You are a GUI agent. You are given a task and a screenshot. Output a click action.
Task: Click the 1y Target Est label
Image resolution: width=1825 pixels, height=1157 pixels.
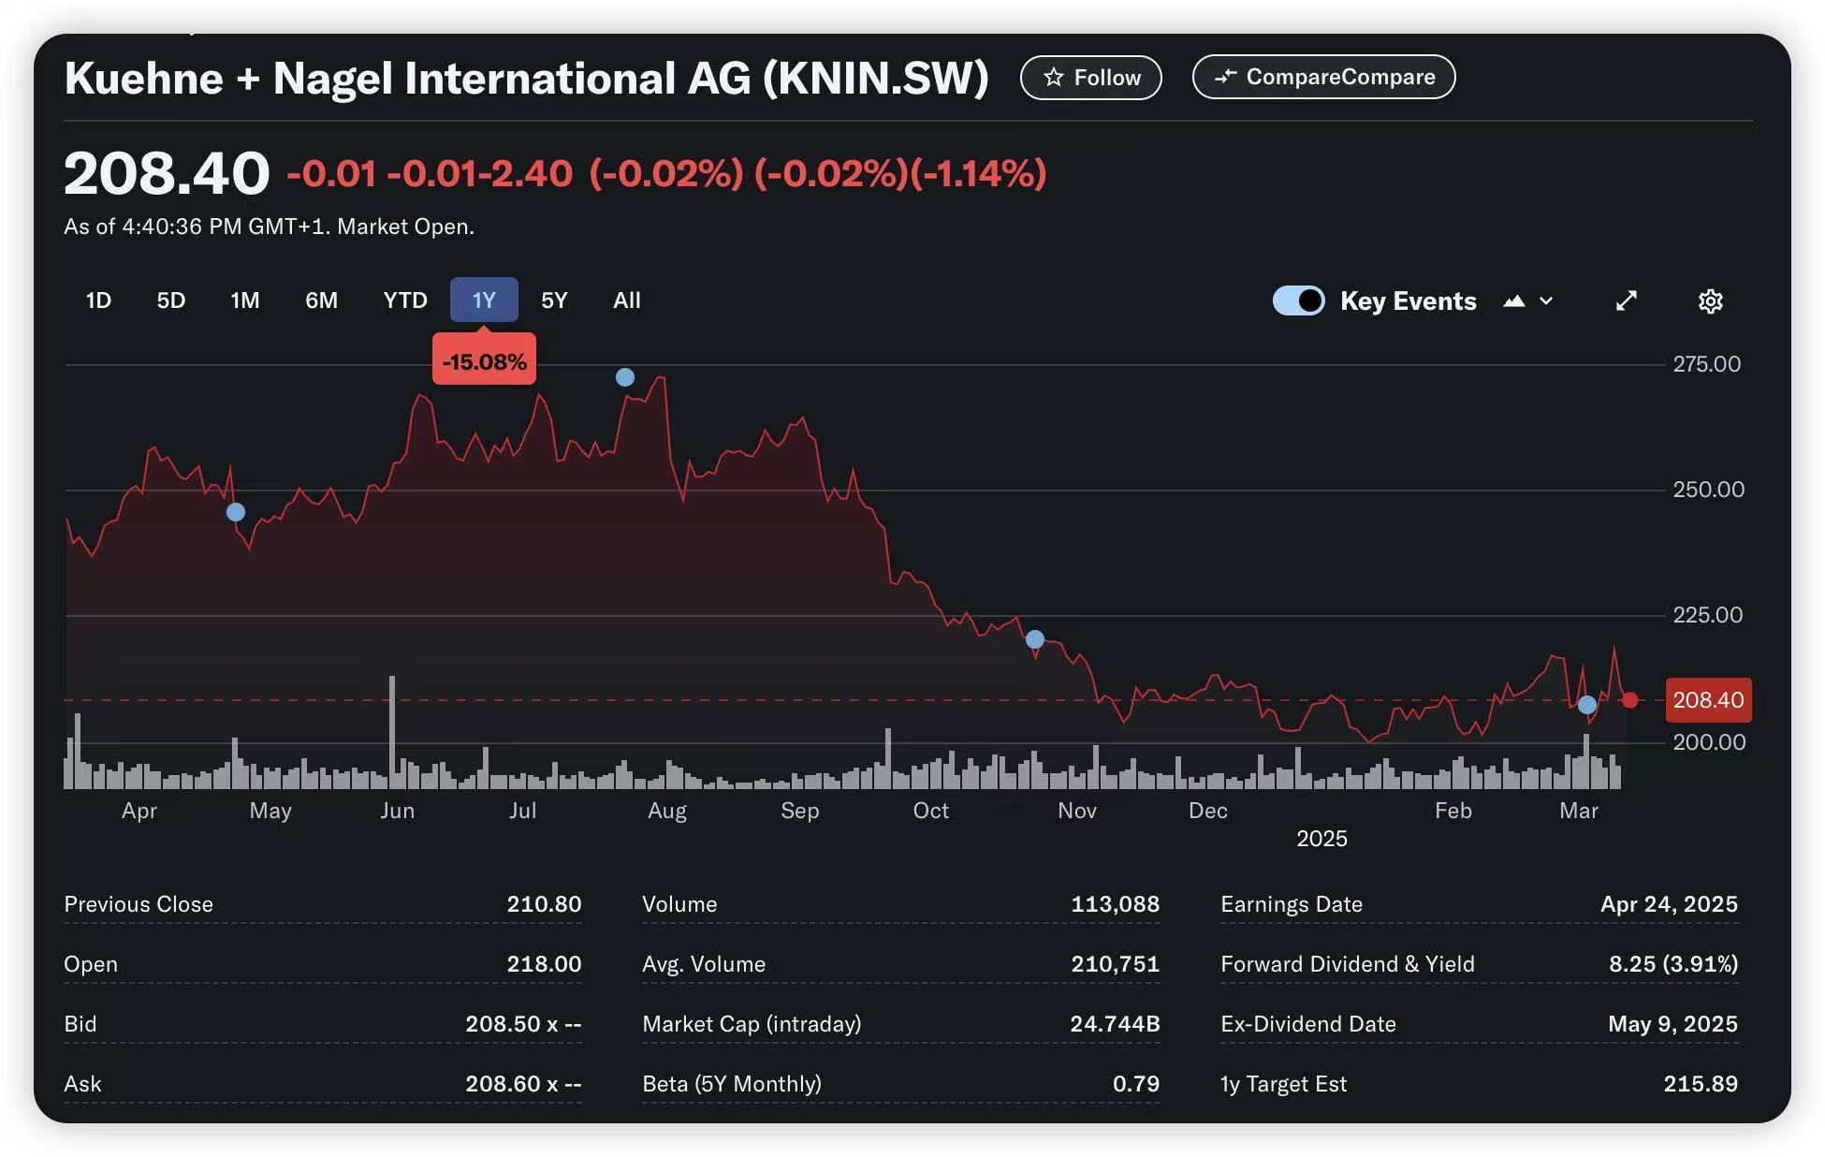pos(1283,1084)
